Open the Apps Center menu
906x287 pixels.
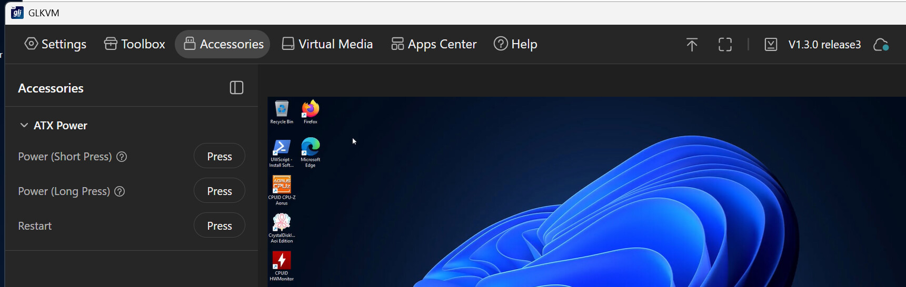point(434,44)
